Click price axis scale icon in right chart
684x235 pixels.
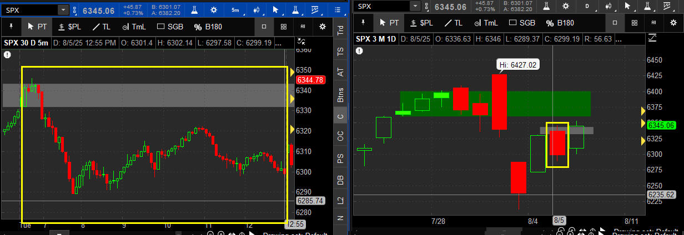(x=652, y=37)
